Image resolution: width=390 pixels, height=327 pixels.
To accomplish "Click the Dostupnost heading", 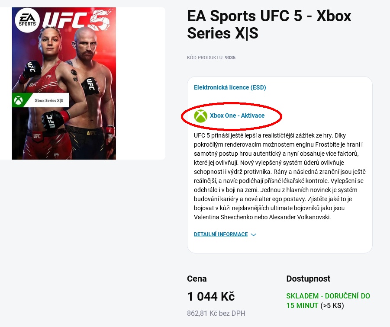I will [308, 279].
